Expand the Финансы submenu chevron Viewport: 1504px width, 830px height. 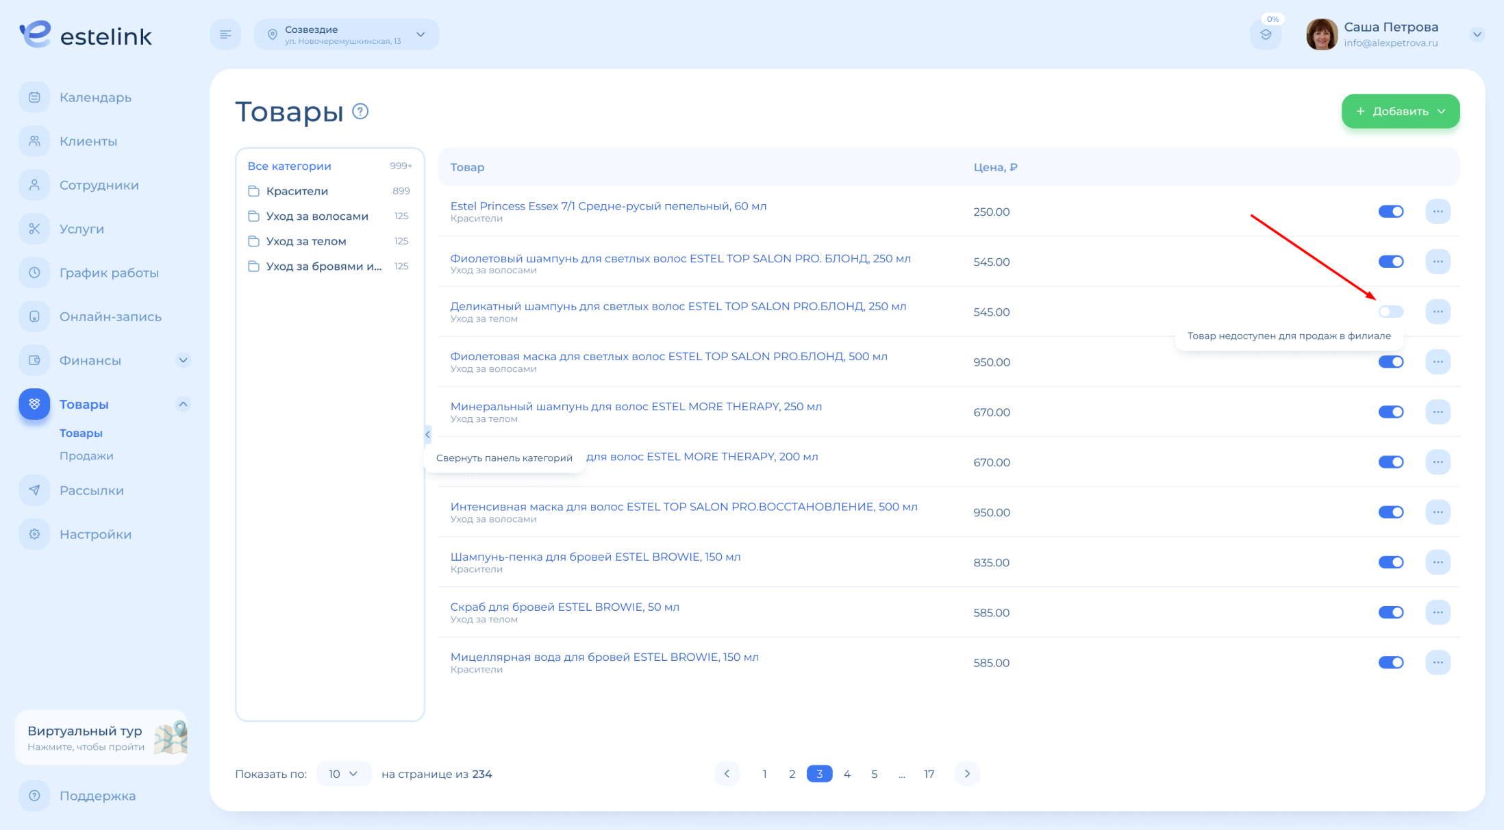click(x=183, y=360)
